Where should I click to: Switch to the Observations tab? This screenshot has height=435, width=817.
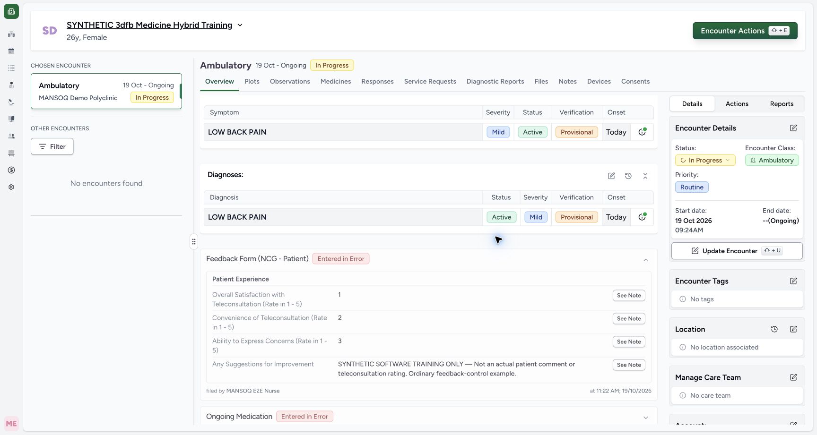pos(290,81)
